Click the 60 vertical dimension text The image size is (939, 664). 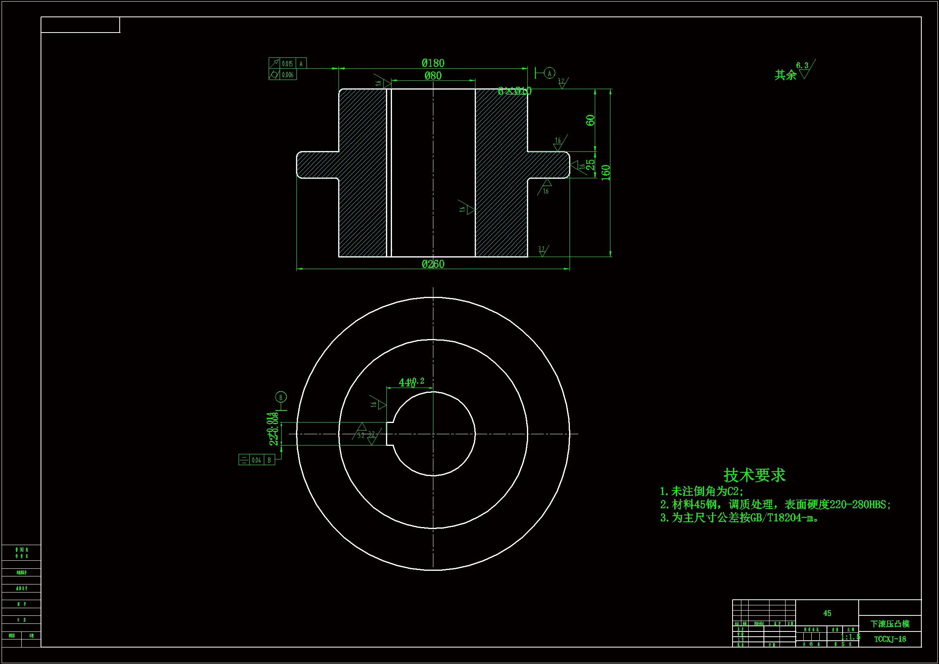click(590, 120)
